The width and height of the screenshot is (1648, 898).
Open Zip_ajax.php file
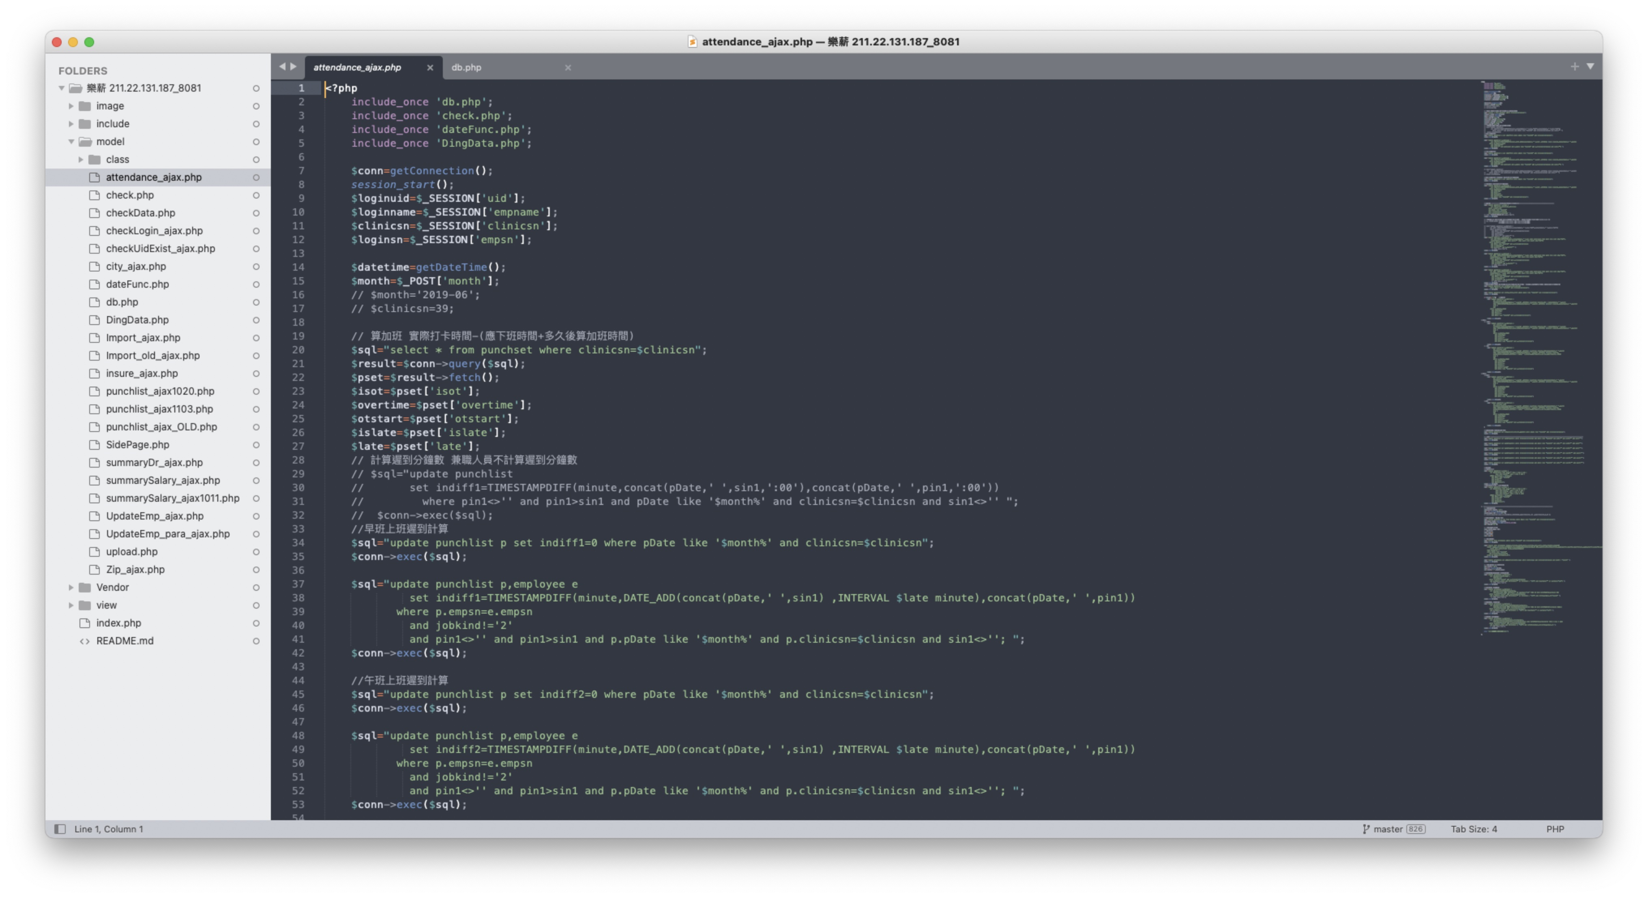coord(135,570)
